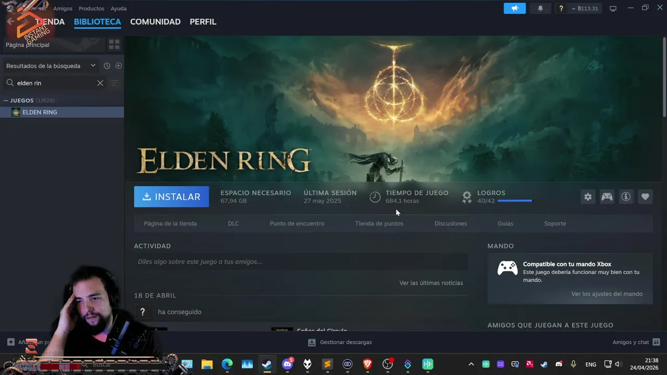Open the collections grid view icon
The height and width of the screenshot is (375, 667).
114,45
